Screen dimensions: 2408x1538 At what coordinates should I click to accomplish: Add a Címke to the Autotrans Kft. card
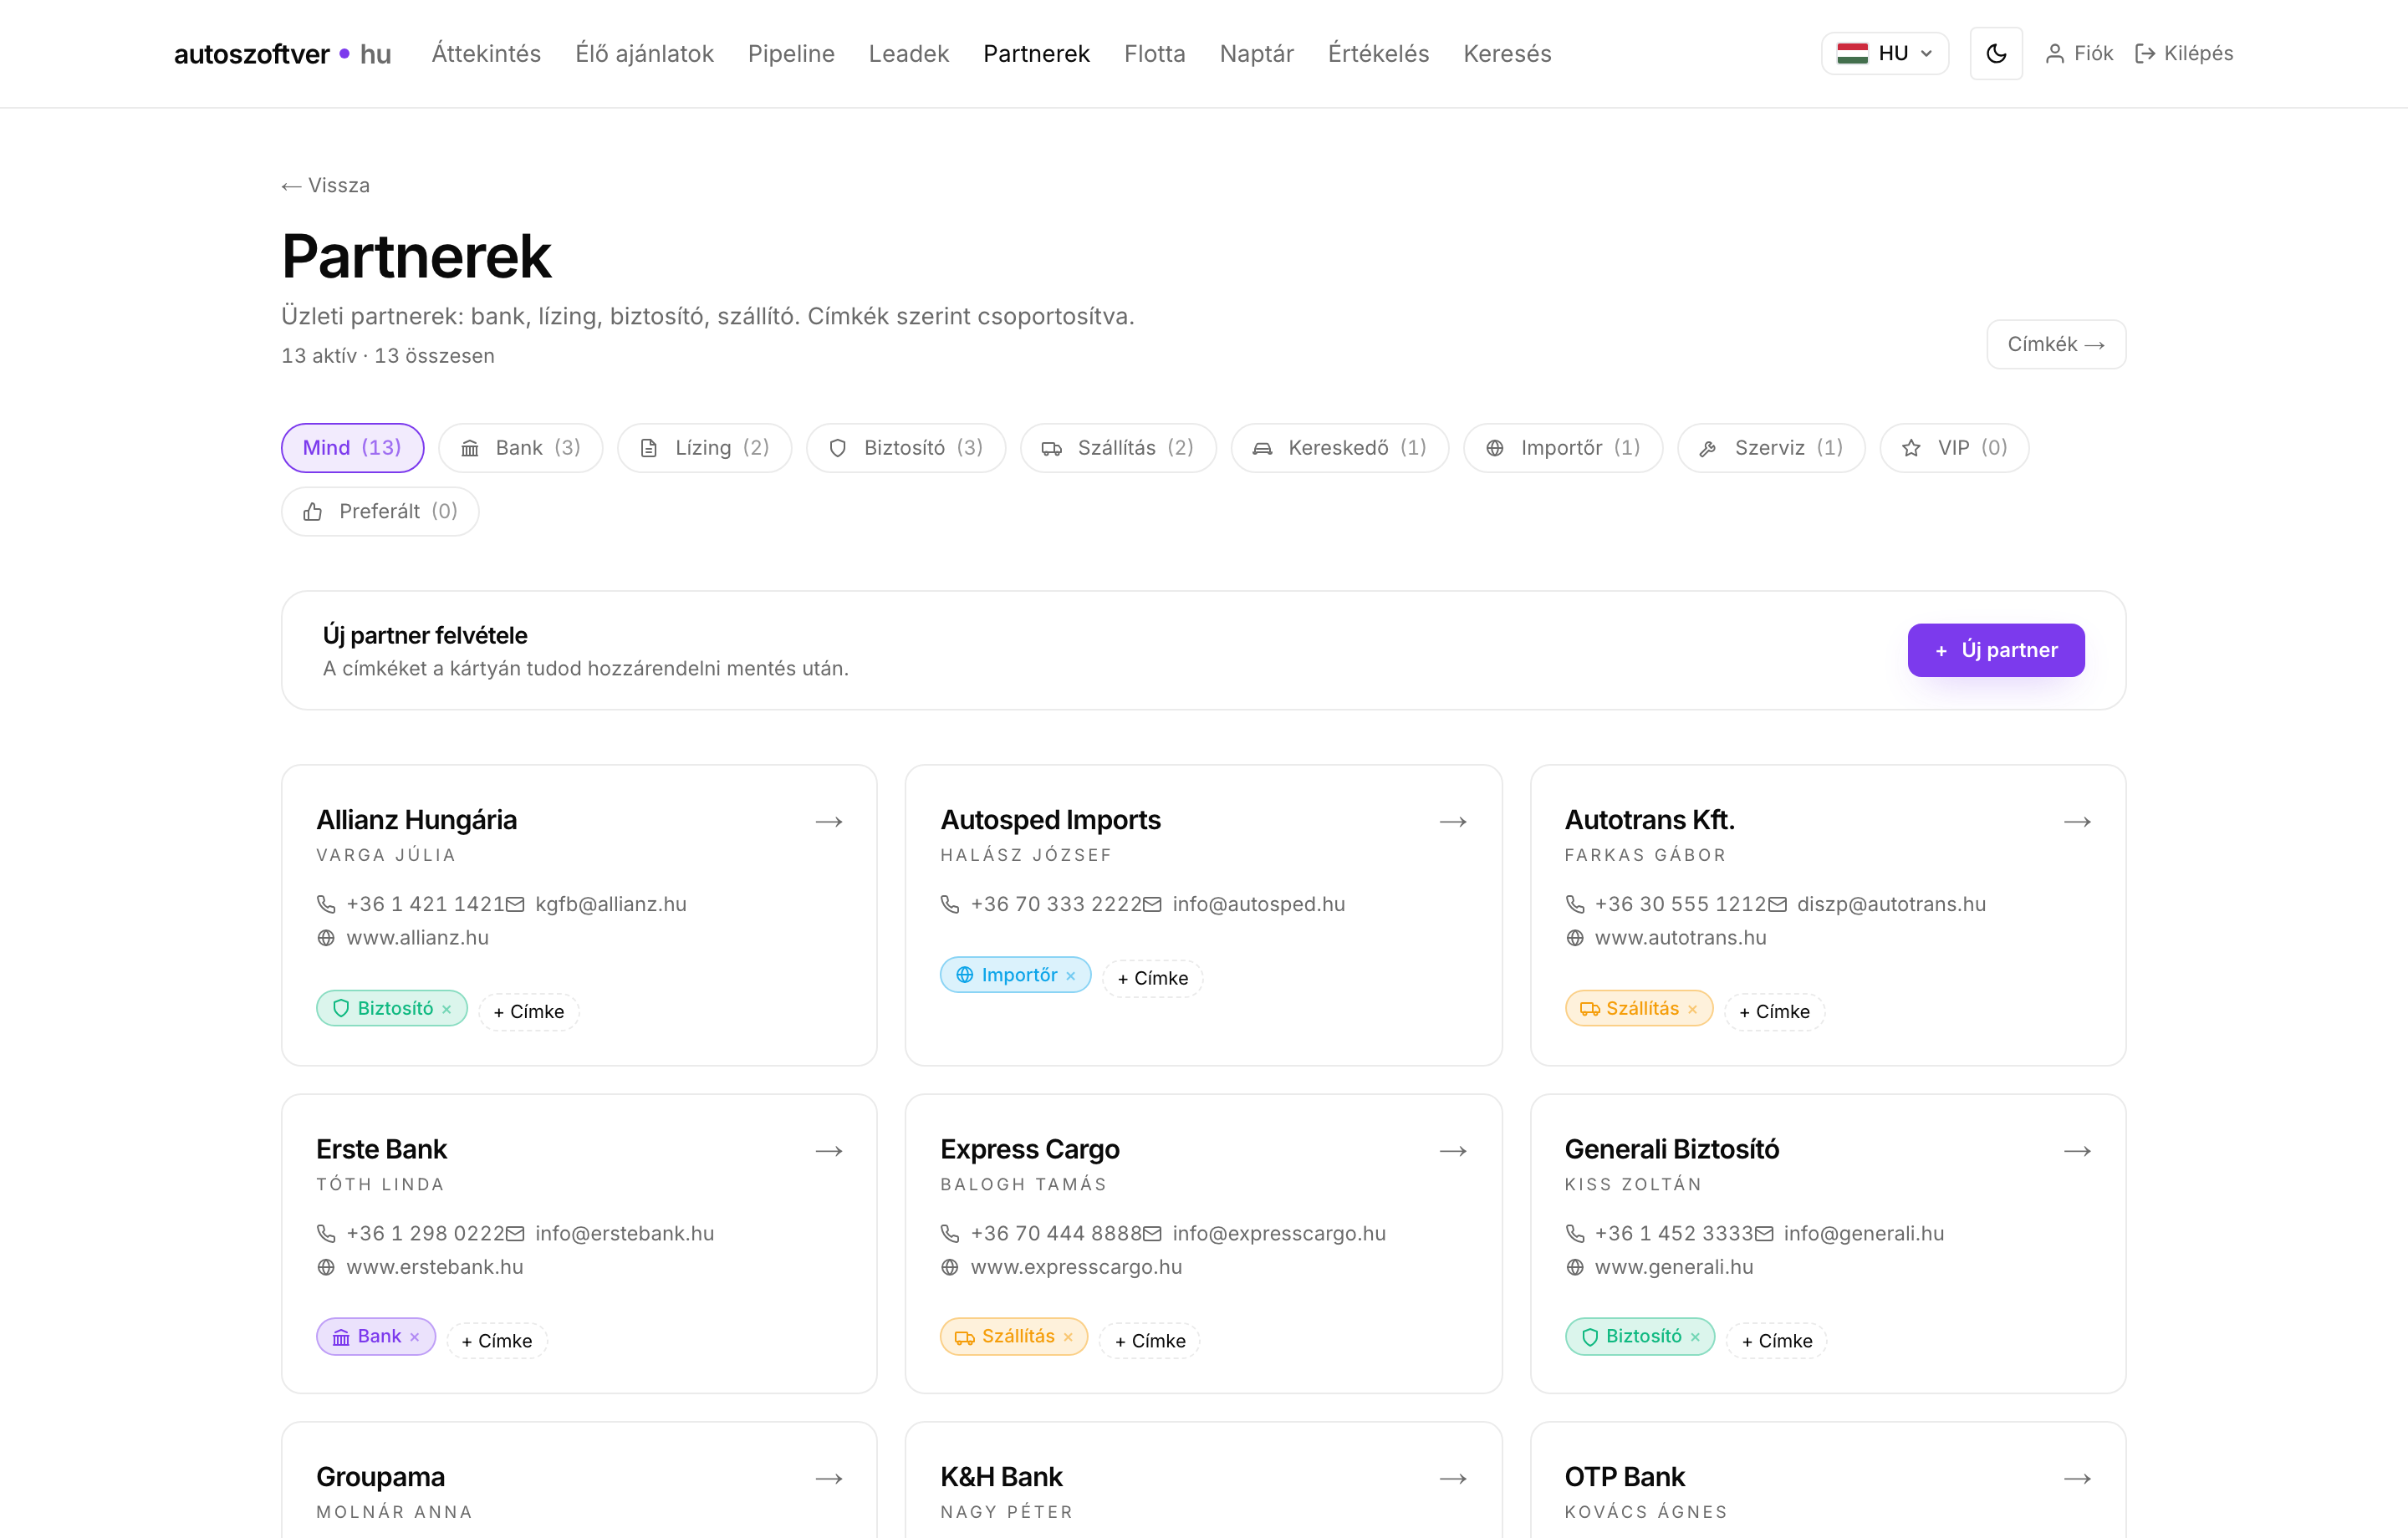1774,1012
